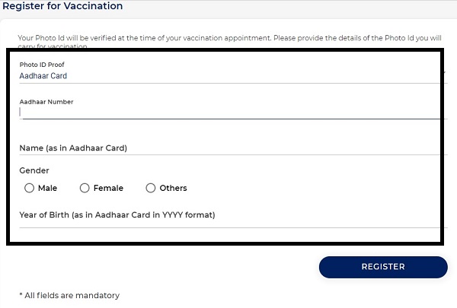
Task: Click the underline below the Year of Birth field
Action: [x=228, y=227]
